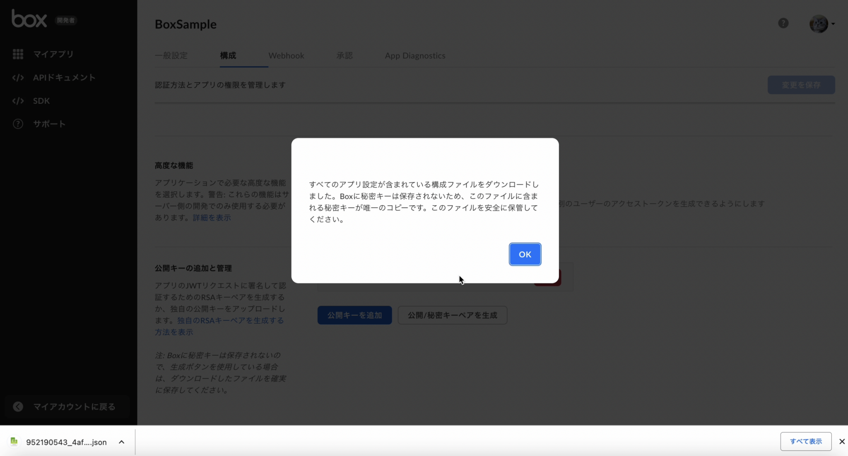Dismiss the download bar with the X
This screenshot has height=456, width=848.
(x=842, y=442)
